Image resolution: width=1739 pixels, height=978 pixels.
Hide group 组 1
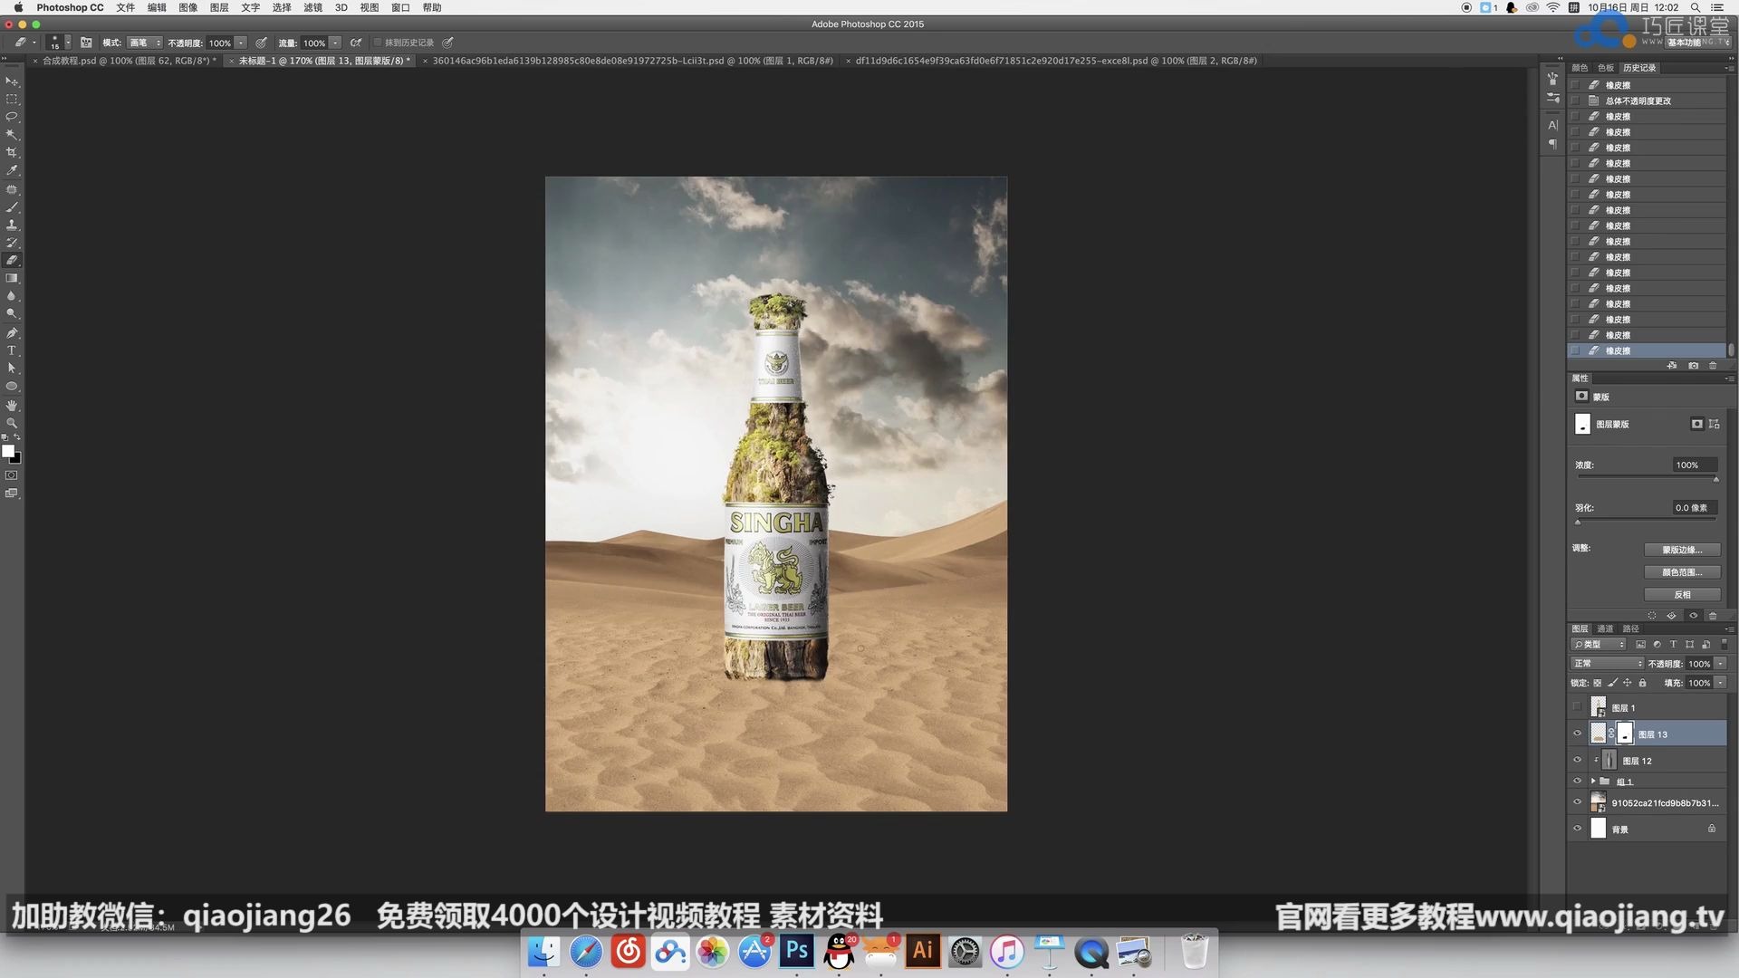coord(1577,781)
